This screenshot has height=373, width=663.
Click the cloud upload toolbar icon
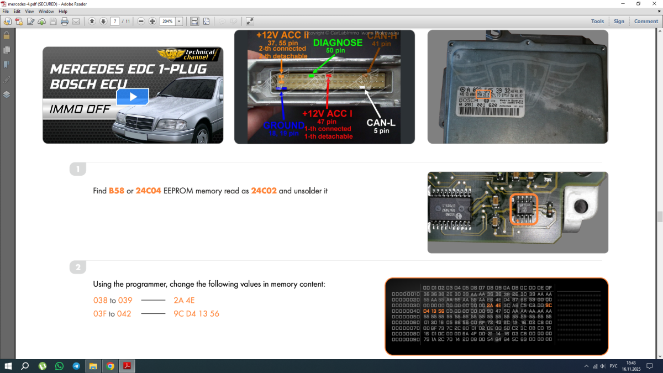pyautogui.click(x=41, y=22)
